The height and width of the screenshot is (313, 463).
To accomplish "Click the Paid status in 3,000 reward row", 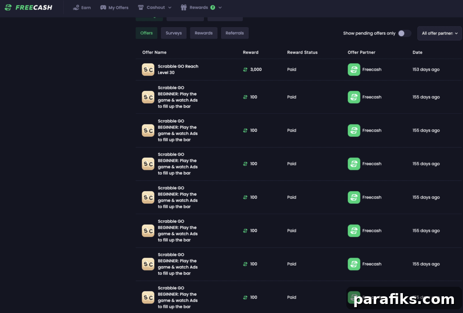I will pos(292,70).
